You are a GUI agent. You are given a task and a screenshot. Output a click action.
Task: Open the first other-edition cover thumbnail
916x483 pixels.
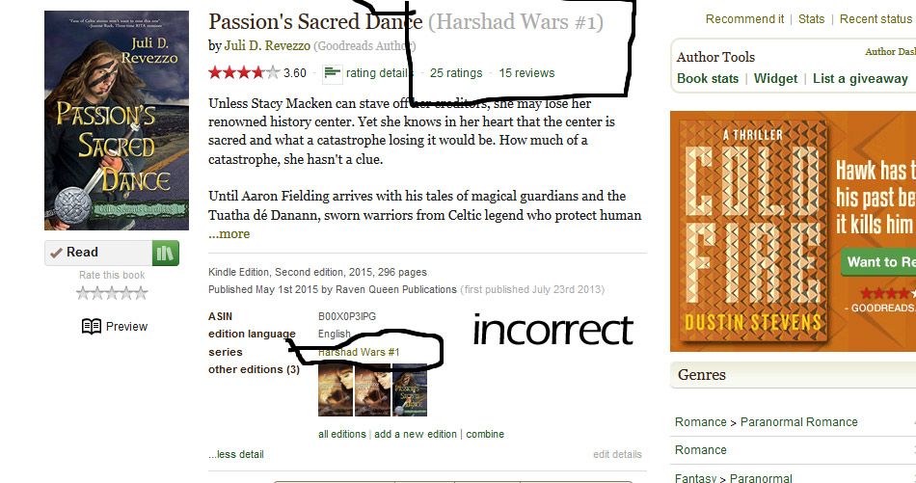pyautogui.click(x=336, y=390)
